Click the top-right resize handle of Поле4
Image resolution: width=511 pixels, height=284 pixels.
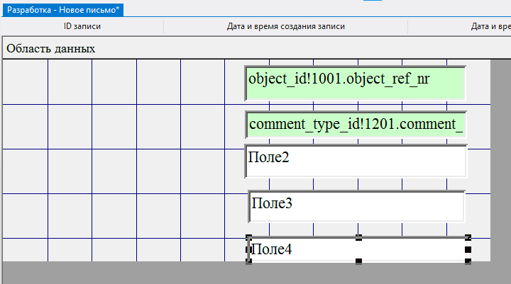point(468,238)
